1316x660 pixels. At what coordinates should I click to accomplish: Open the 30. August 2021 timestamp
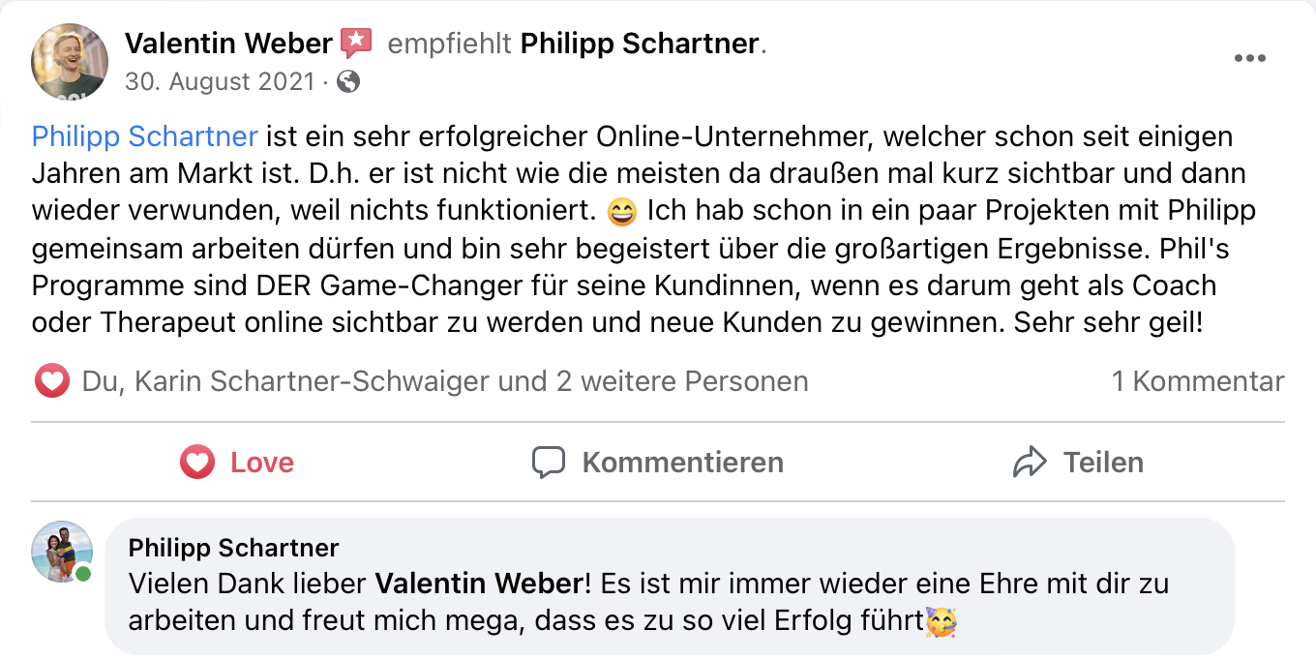[x=220, y=82]
